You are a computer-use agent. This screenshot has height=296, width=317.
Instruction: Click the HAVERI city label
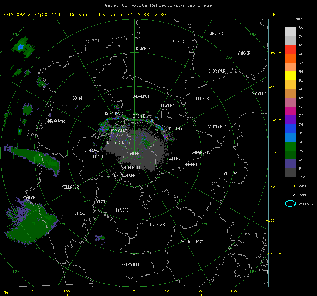coord(122,210)
